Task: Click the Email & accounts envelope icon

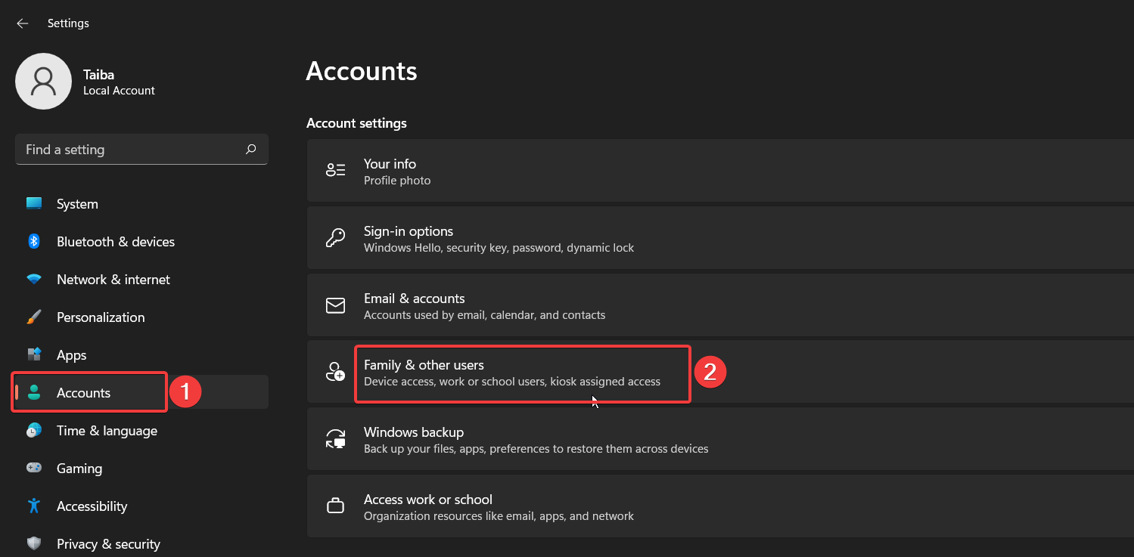Action: (335, 305)
